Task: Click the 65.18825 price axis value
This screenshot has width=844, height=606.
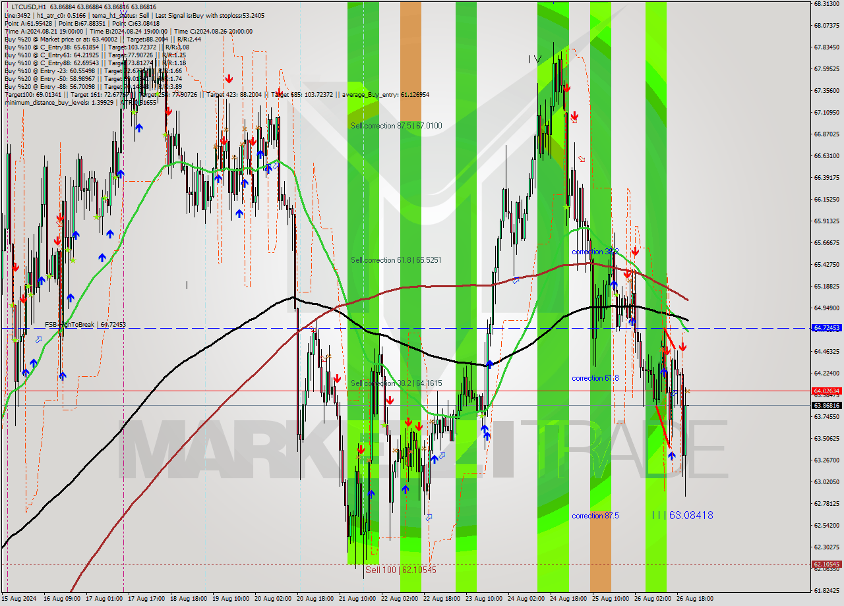Action: [827, 286]
